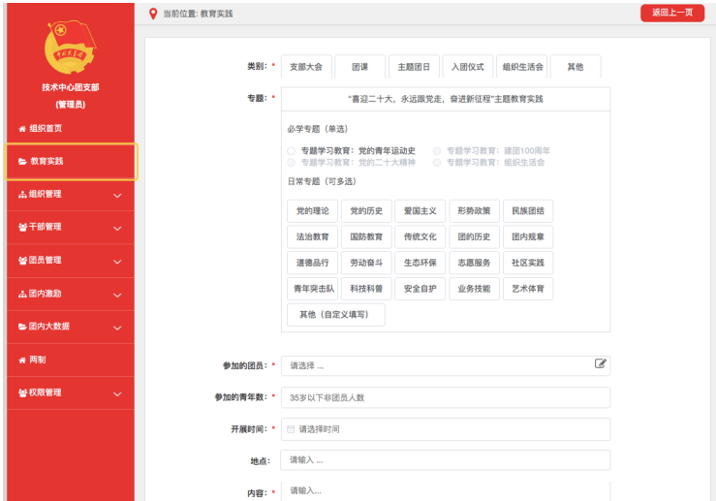Click the hierarchy icon beside 团内激励
Viewport: 716px width, 501px height.
point(22,295)
